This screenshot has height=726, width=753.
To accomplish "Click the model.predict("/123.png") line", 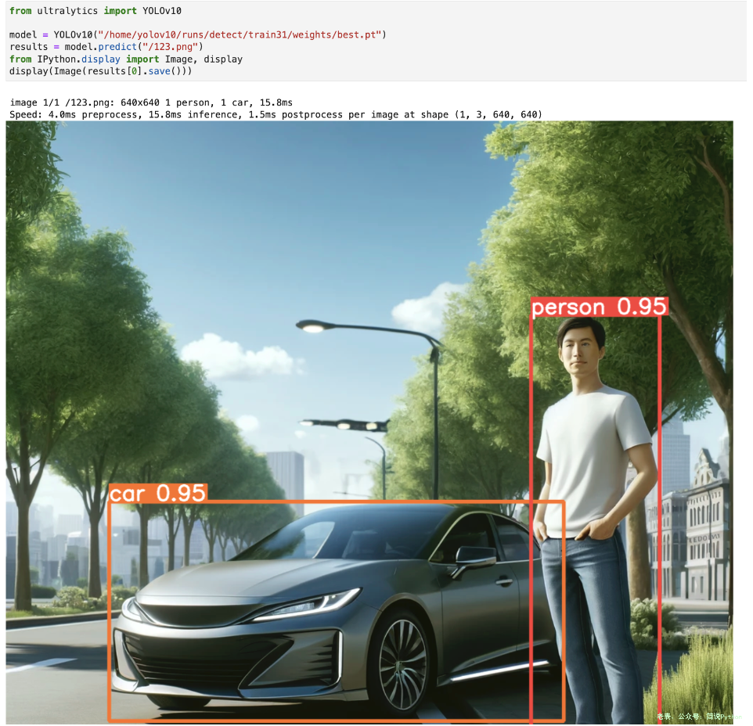I will tap(106, 46).
